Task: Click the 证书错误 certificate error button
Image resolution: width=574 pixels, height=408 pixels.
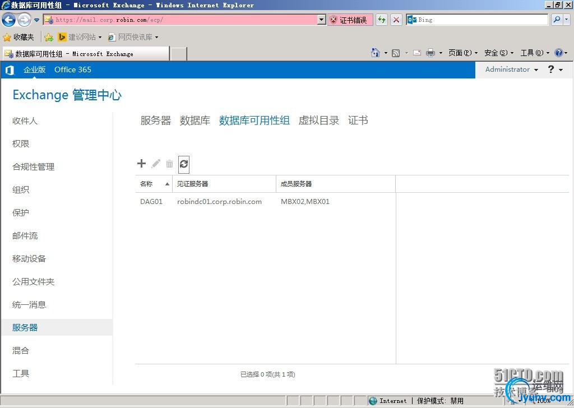Action: point(349,20)
